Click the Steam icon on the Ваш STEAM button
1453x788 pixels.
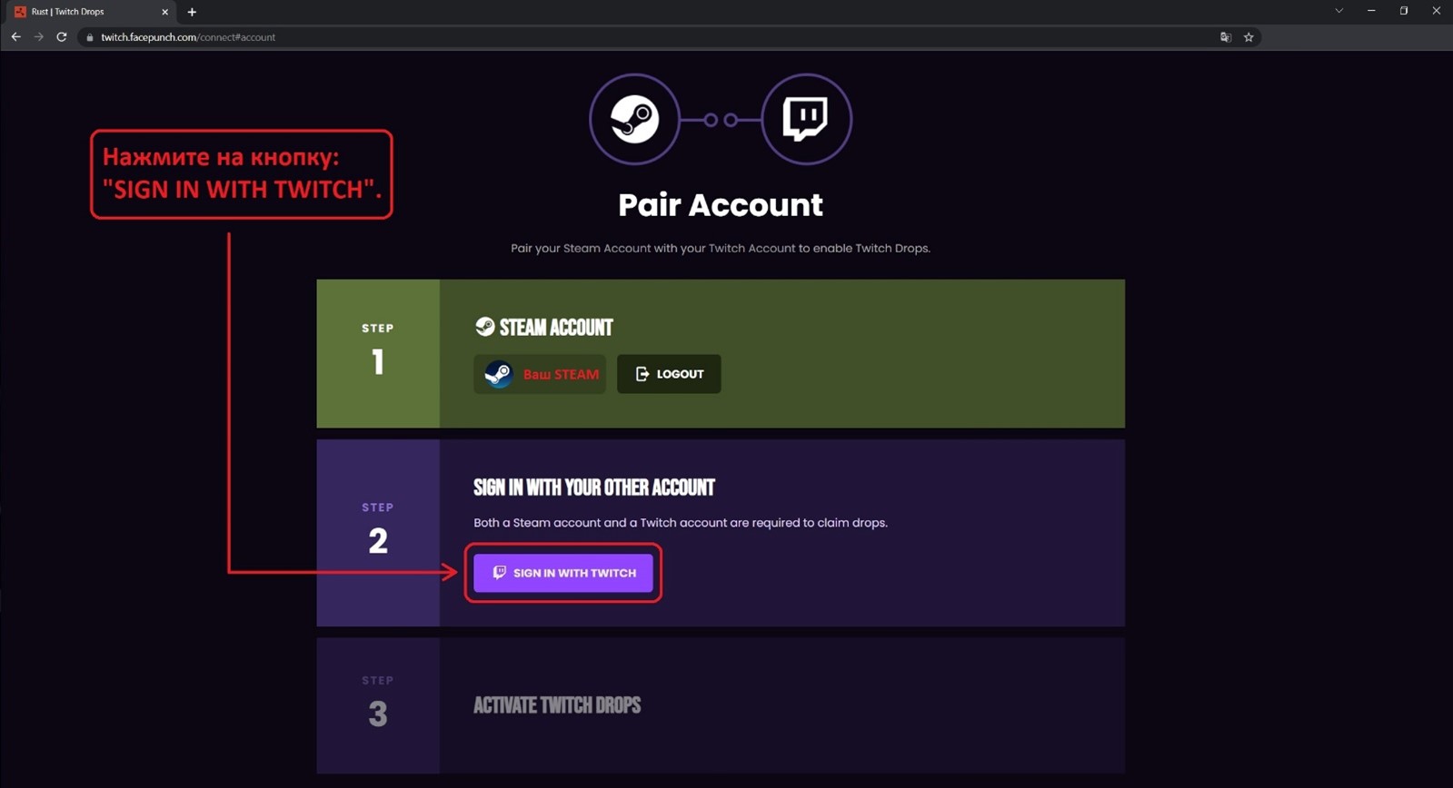coord(498,373)
